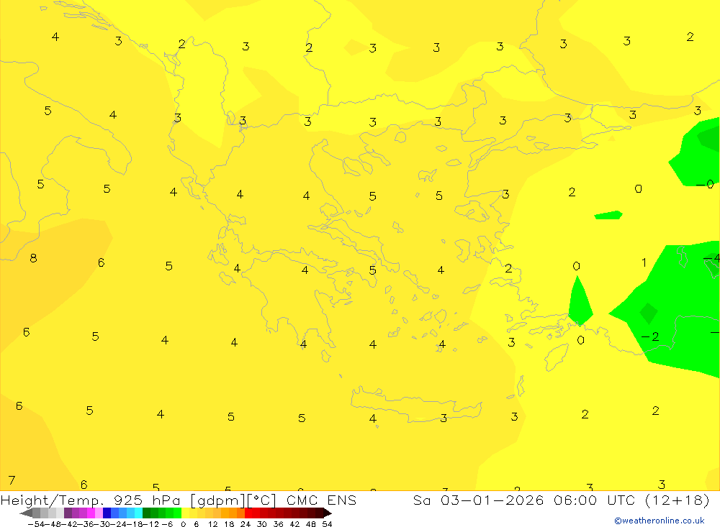
Task: Select the dark blue legend swatch above -30
Action: 107,513
